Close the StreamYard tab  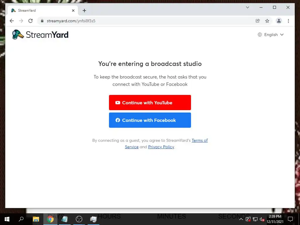tap(73, 11)
